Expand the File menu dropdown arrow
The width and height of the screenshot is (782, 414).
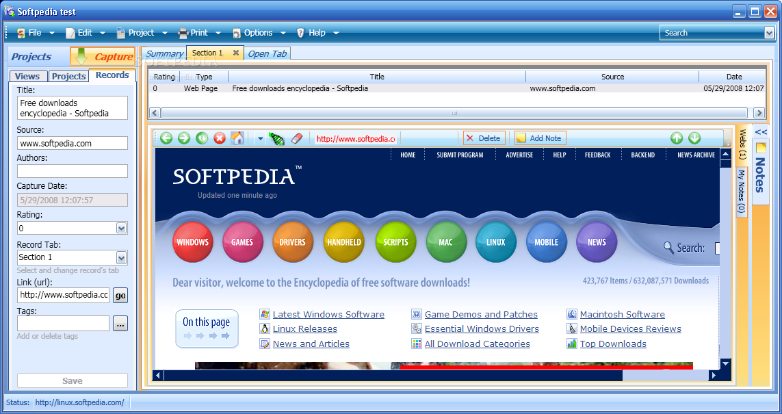coord(52,33)
